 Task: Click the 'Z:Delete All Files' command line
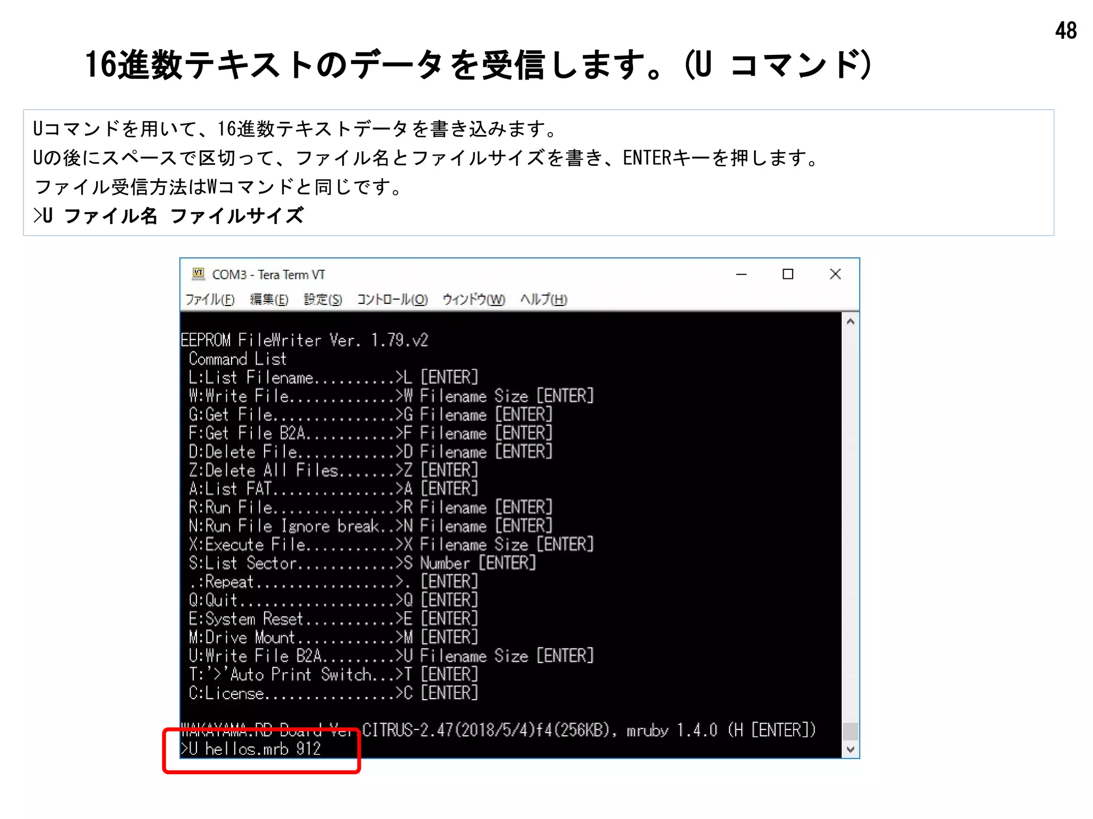click(x=334, y=470)
